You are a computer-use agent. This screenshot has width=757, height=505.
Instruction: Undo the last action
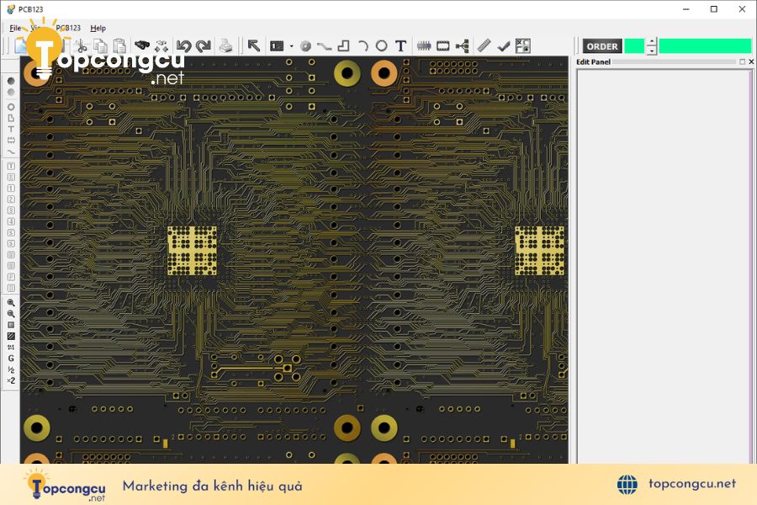pyautogui.click(x=183, y=46)
